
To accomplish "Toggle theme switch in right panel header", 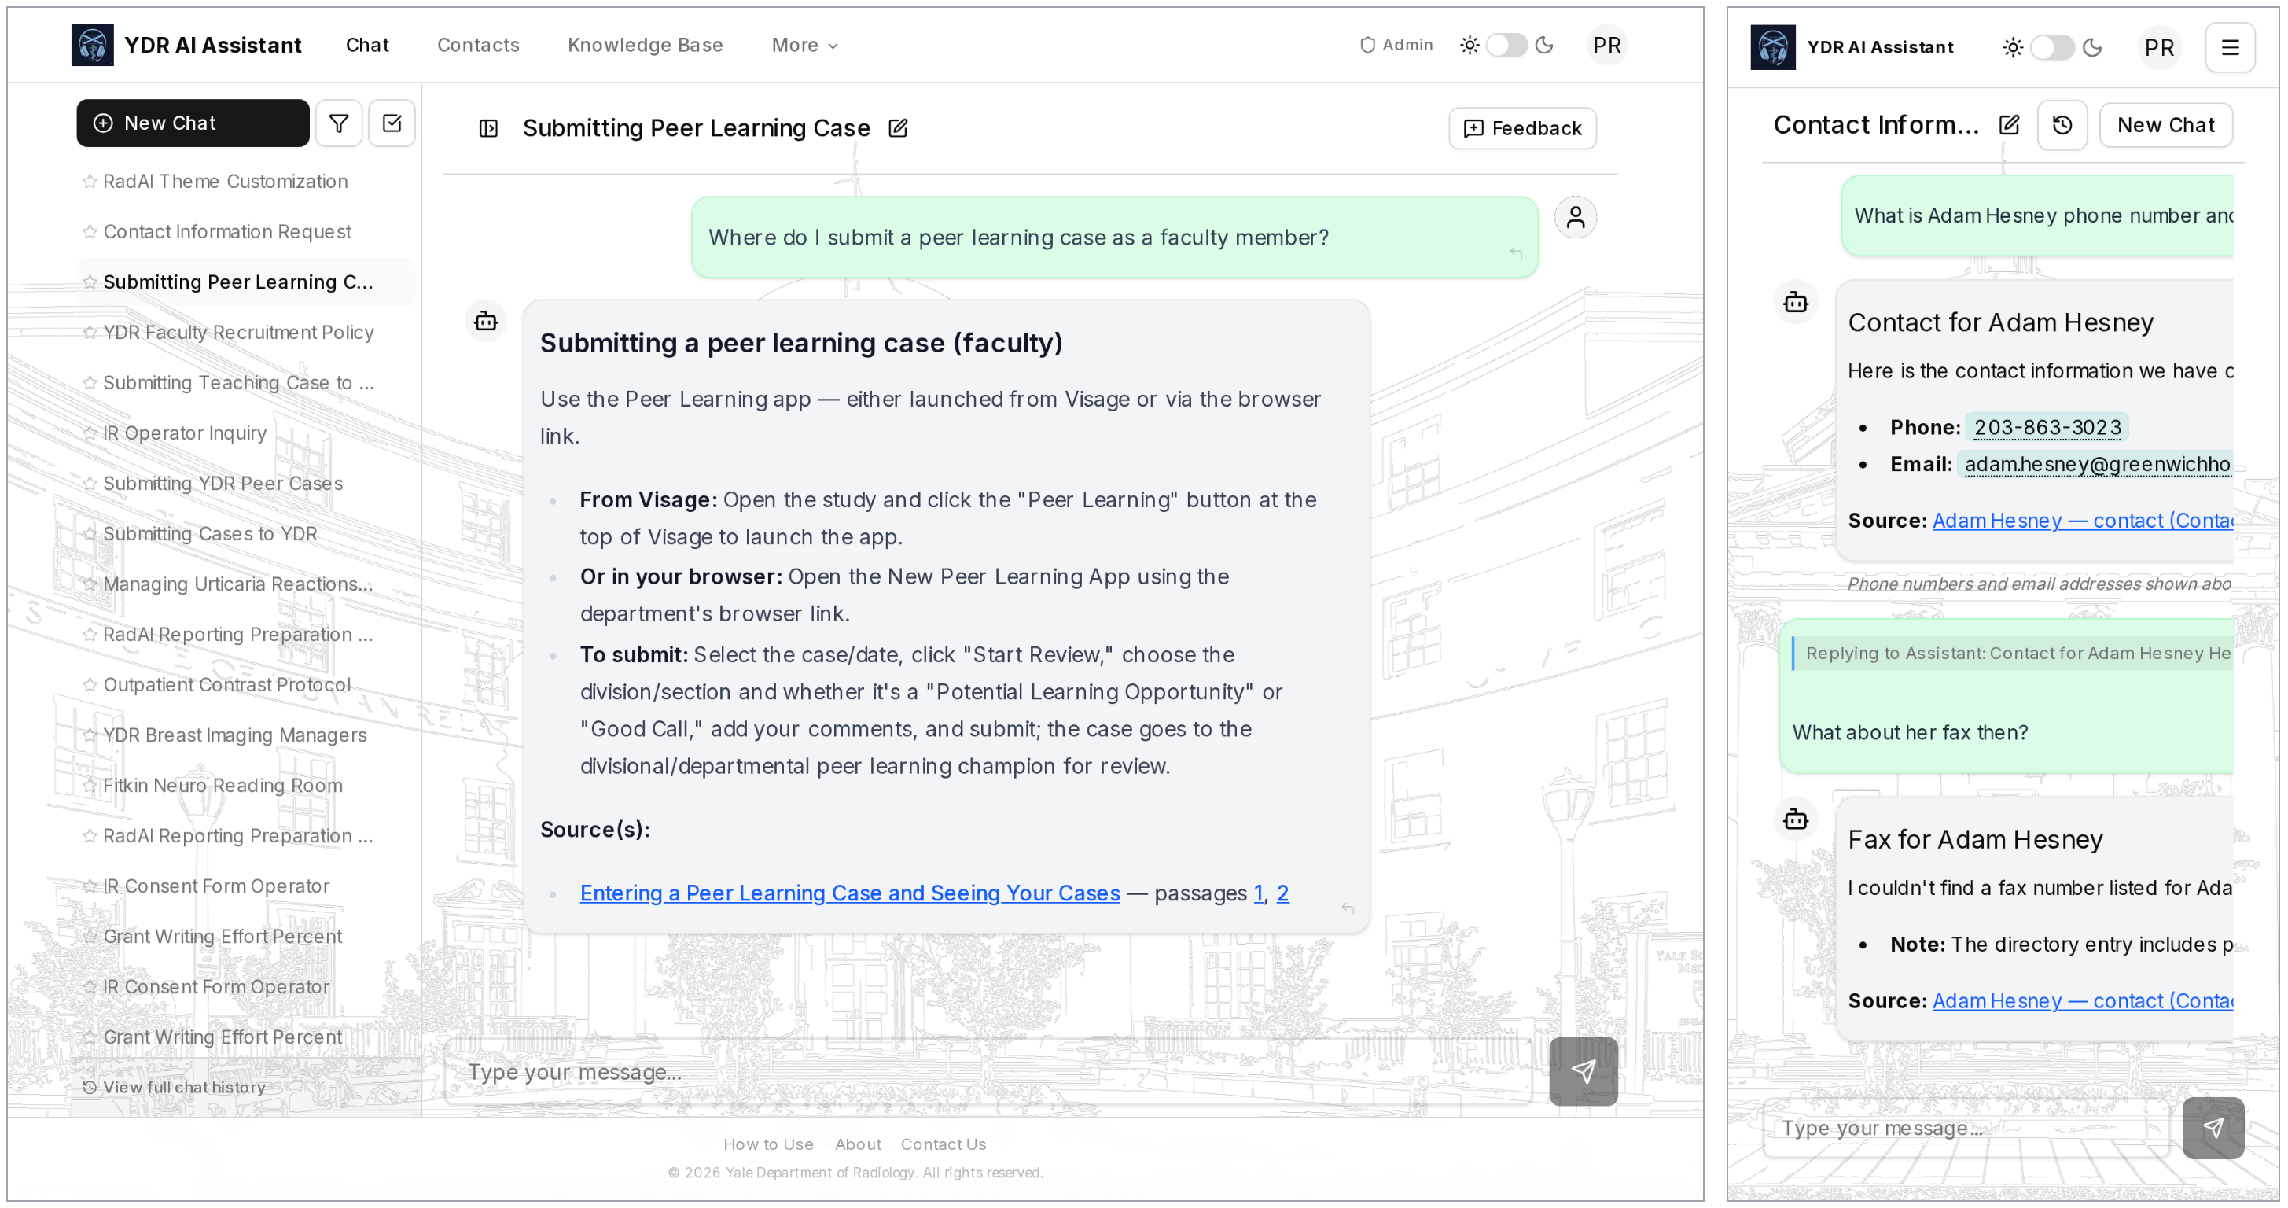I will click(x=2052, y=47).
